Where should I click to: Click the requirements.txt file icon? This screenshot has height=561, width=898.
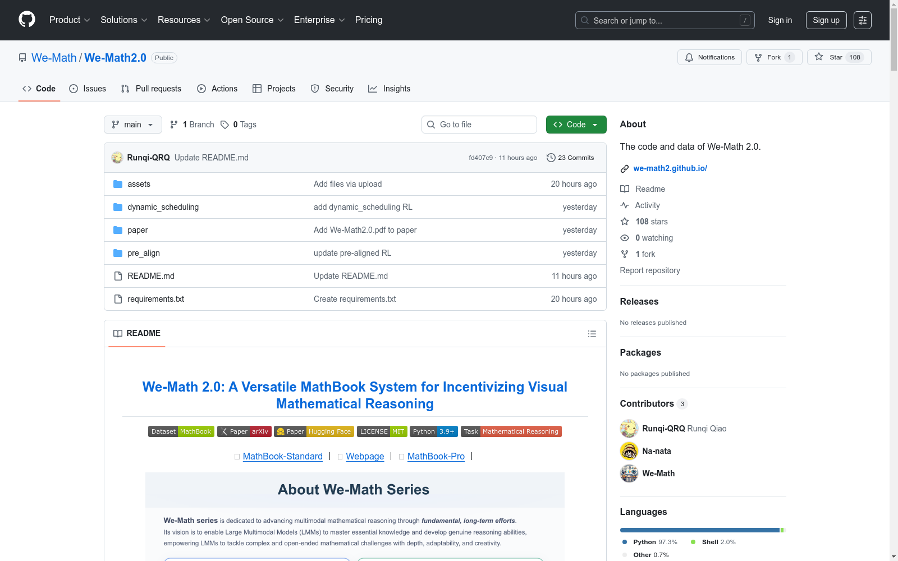pyautogui.click(x=118, y=299)
